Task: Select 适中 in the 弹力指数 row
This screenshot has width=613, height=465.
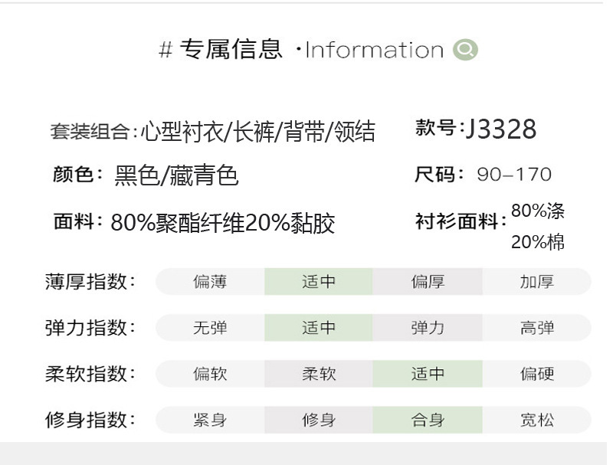Action: tap(319, 328)
